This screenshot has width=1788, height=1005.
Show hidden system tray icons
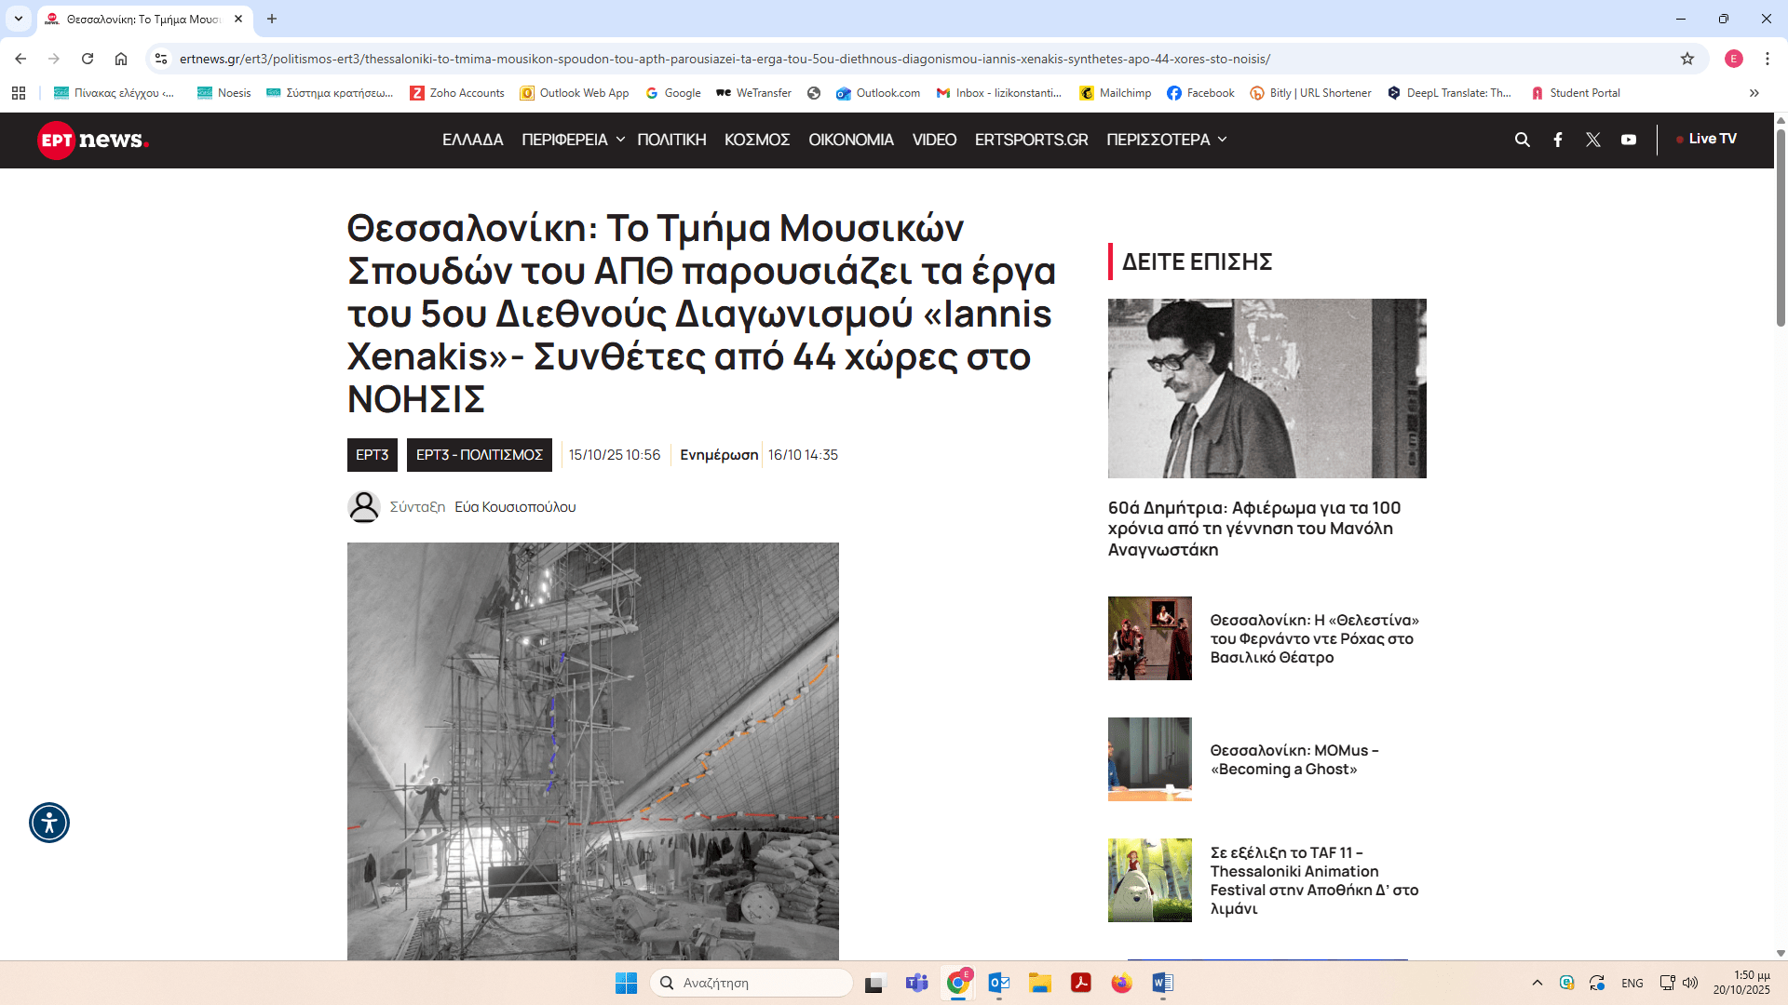[1537, 983]
